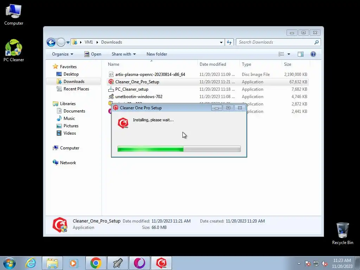Open Windows Media Player from taskbar
This screenshot has height=270, width=360.
[74, 263]
